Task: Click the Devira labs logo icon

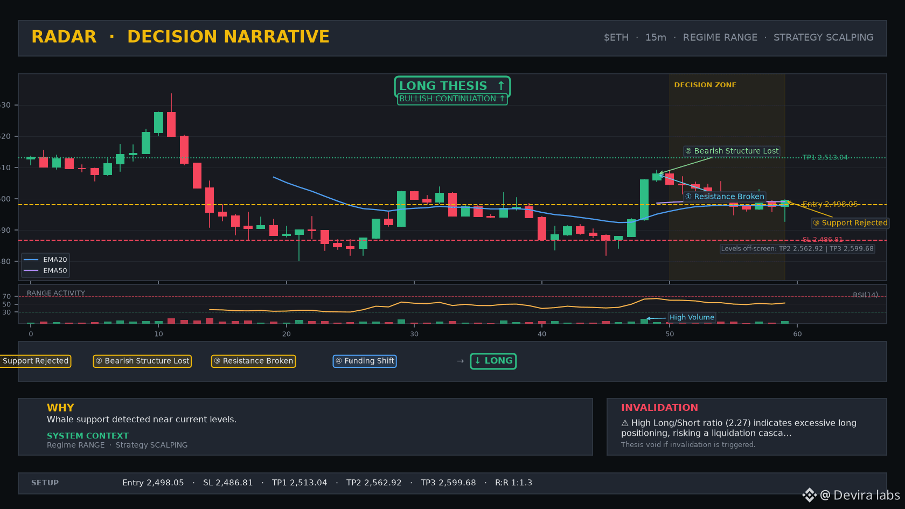Action: (x=809, y=495)
